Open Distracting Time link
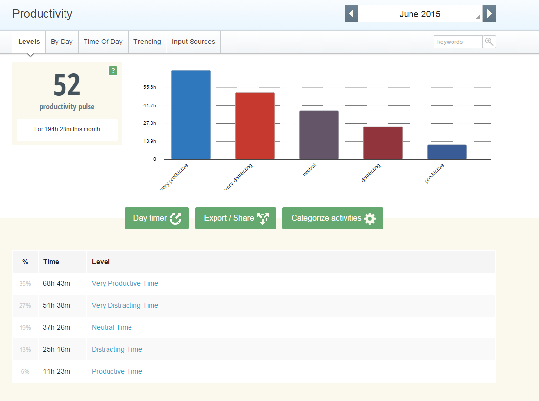The width and height of the screenshot is (539, 401). pyautogui.click(x=117, y=349)
